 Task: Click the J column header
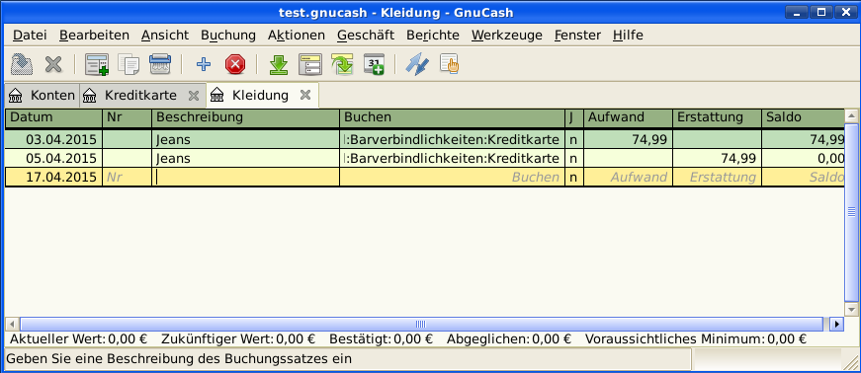click(573, 117)
